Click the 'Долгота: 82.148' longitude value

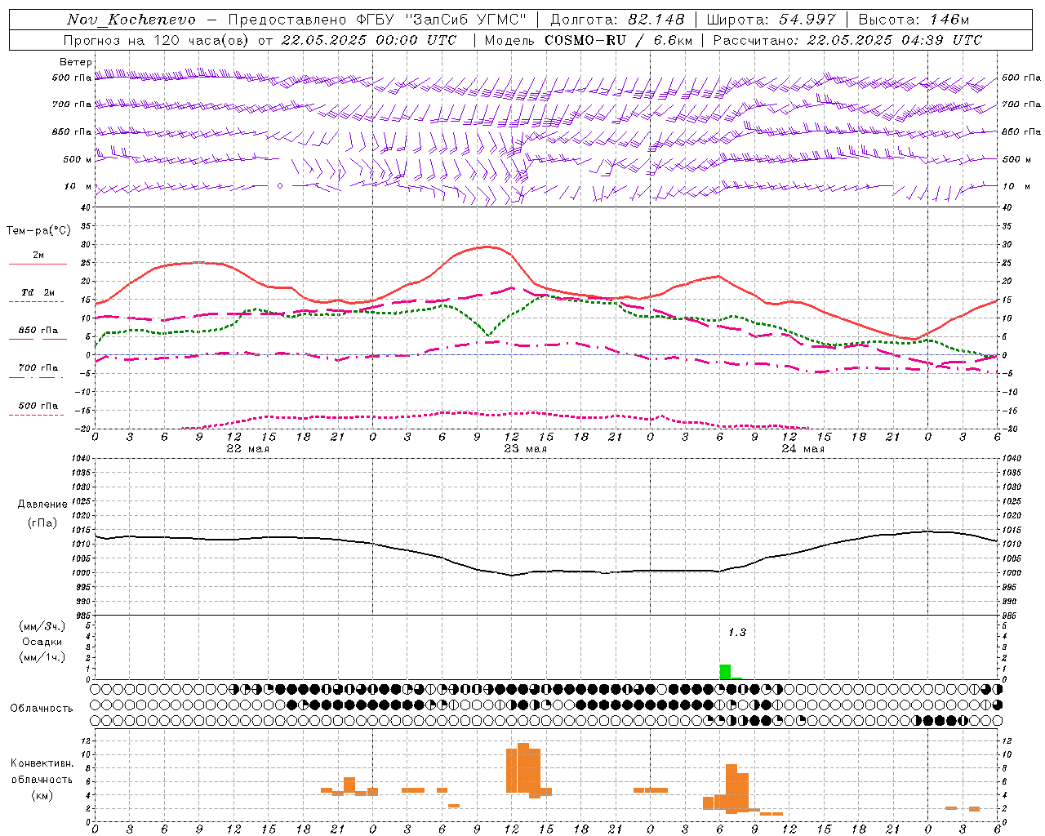click(x=617, y=20)
